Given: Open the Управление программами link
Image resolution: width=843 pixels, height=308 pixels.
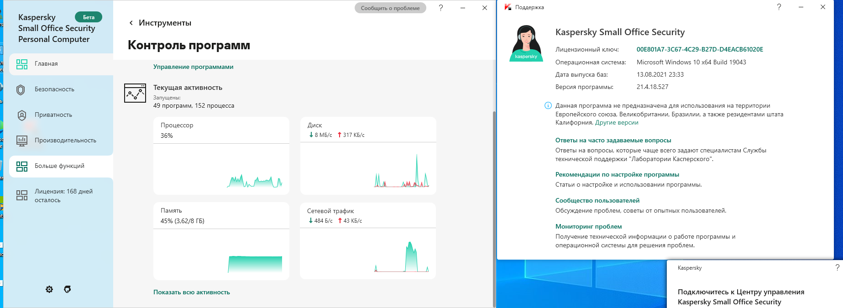Looking at the screenshot, I should point(193,67).
